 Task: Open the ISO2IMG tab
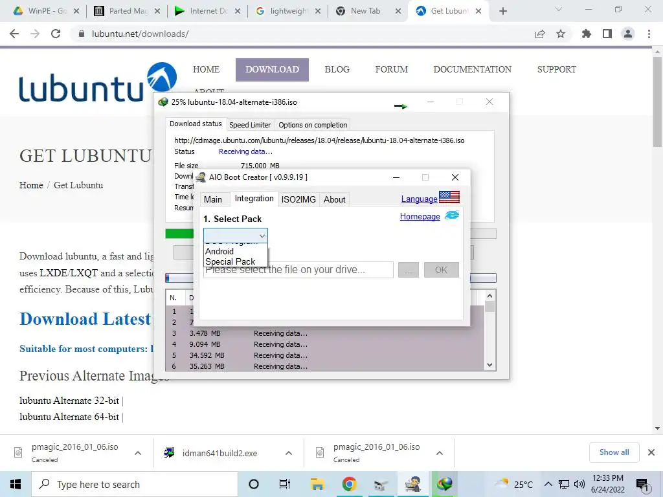[x=298, y=199]
